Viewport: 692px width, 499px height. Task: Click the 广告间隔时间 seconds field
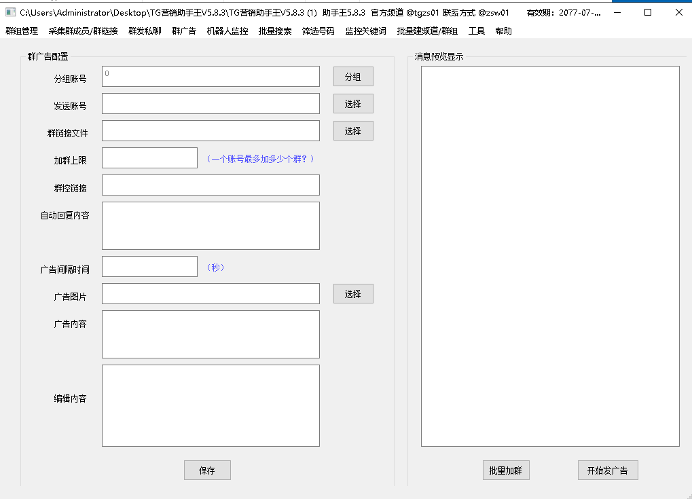click(x=149, y=267)
